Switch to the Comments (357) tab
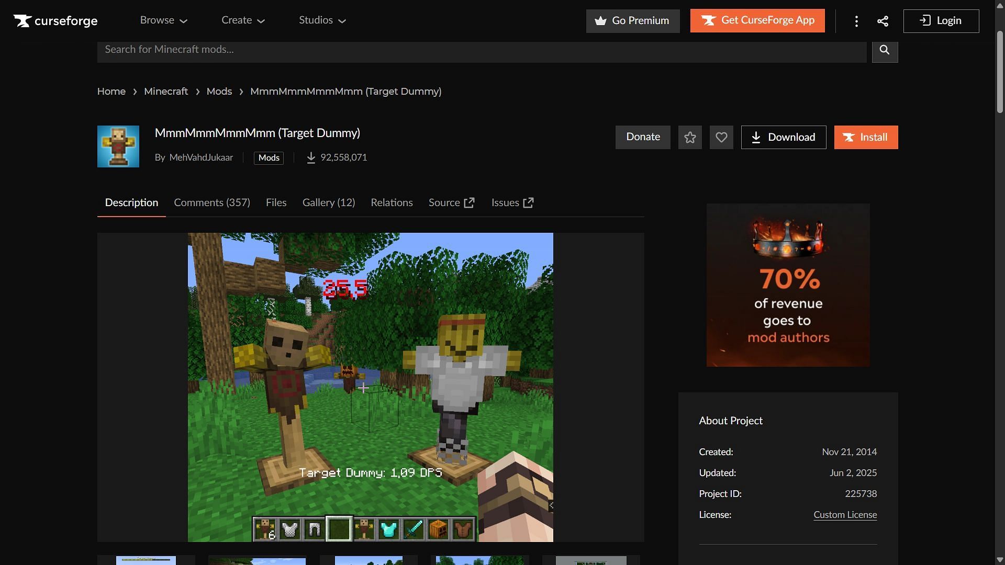 (x=212, y=202)
